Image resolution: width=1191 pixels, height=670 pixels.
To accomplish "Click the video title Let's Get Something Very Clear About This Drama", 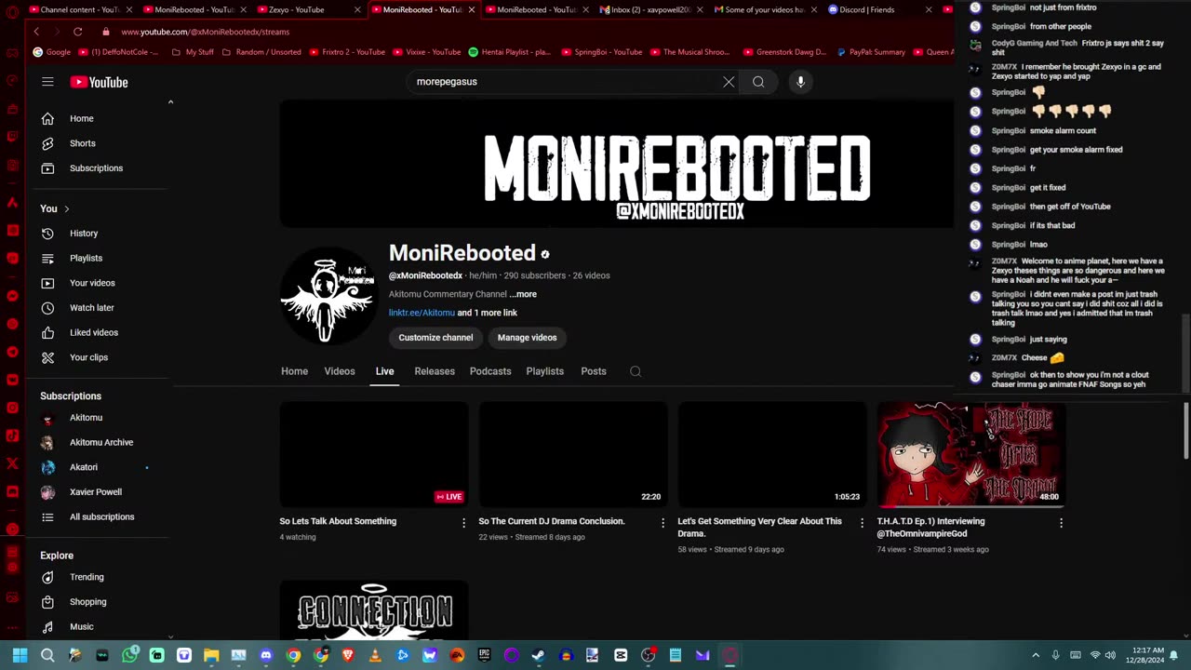I will (x=759, y=528).
